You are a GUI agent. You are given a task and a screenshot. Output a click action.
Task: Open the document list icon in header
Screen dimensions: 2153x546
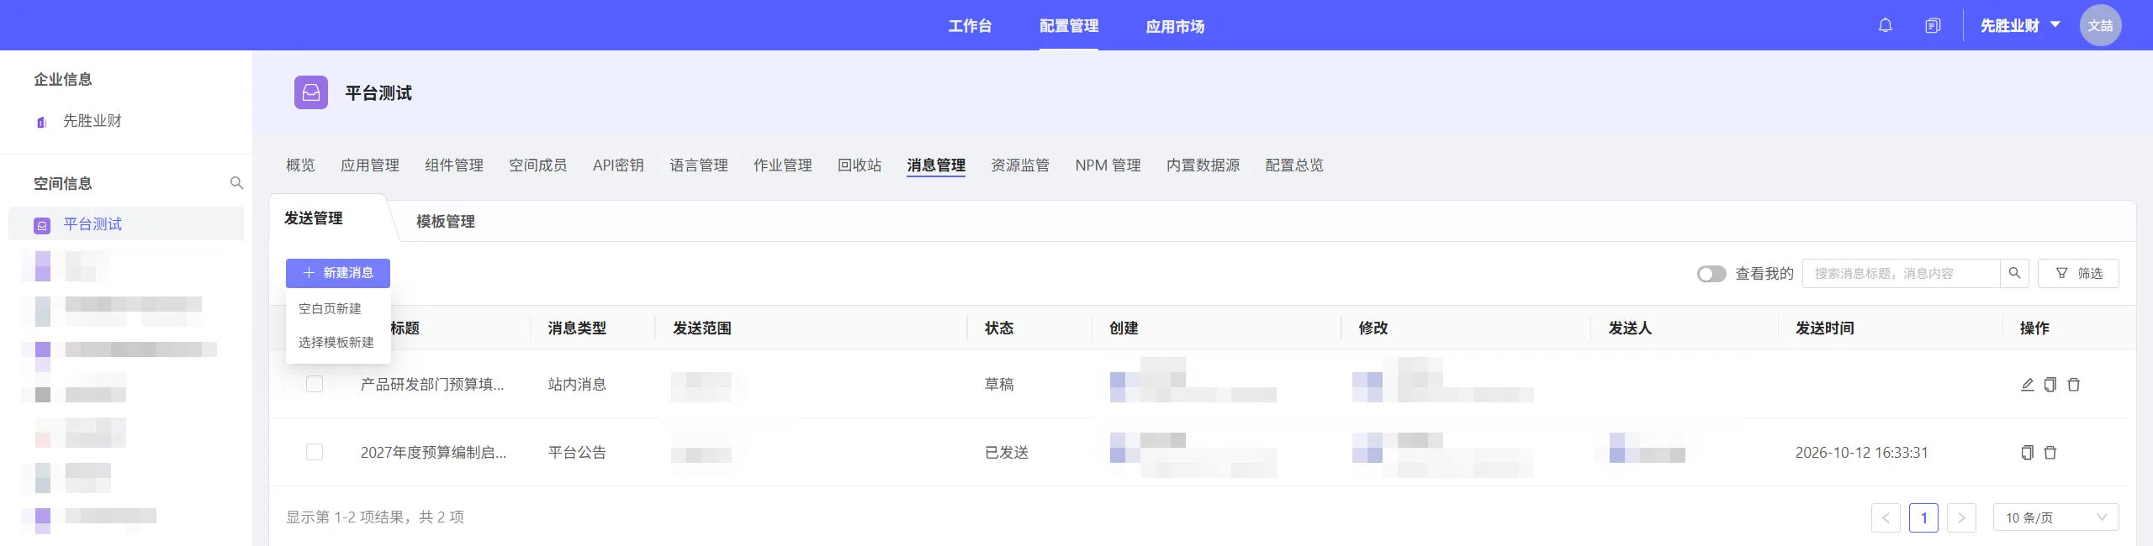click(1933, 25)
